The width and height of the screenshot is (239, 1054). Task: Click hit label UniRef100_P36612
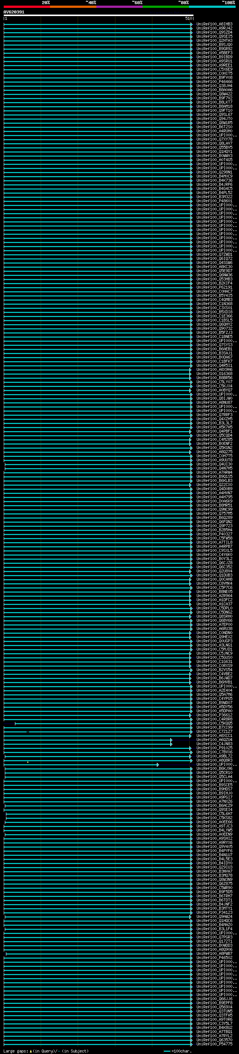pyautogui.click(x=214, y=715)
